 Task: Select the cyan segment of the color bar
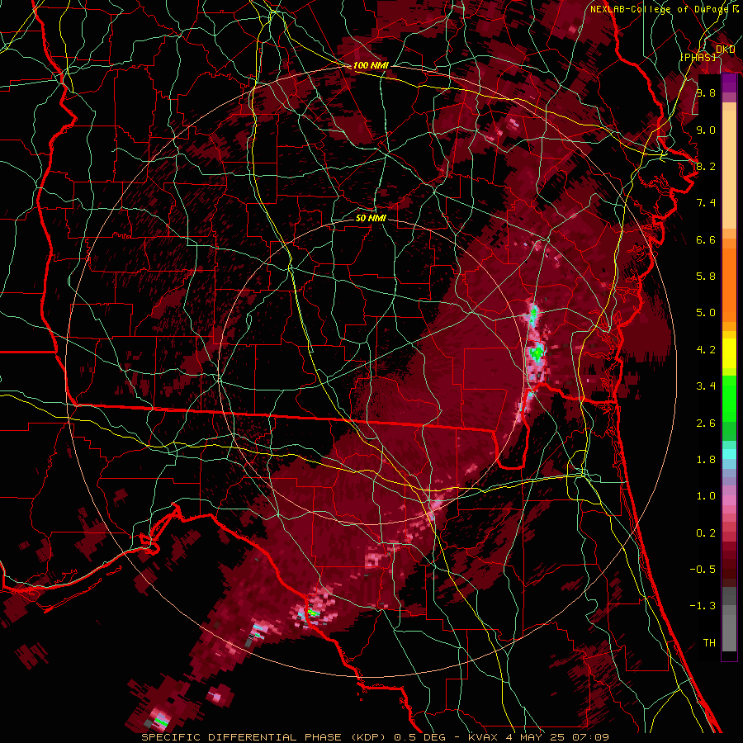tap(729, 454)
